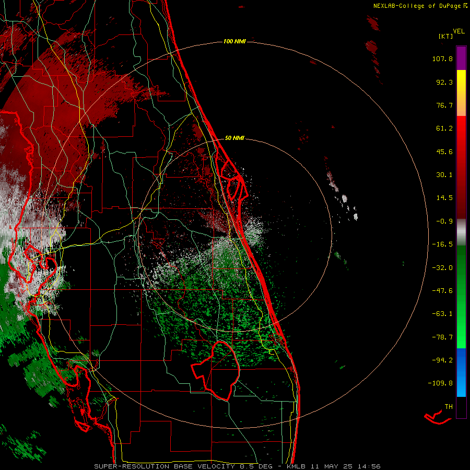Viewport: 470px width, 470px height.
Task: Click the 50 NMI range ring label
Action: (x=234, y=138)
